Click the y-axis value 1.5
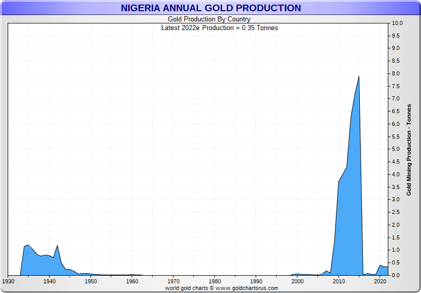 (x=396, y=237)
